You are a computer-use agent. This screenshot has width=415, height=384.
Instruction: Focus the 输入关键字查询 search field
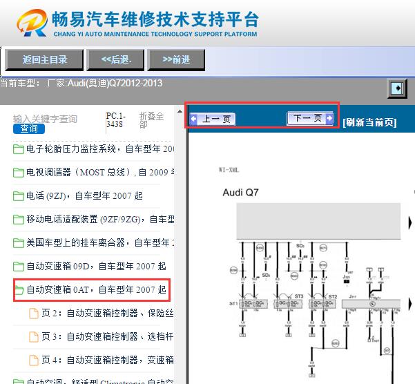coord(46,119)
